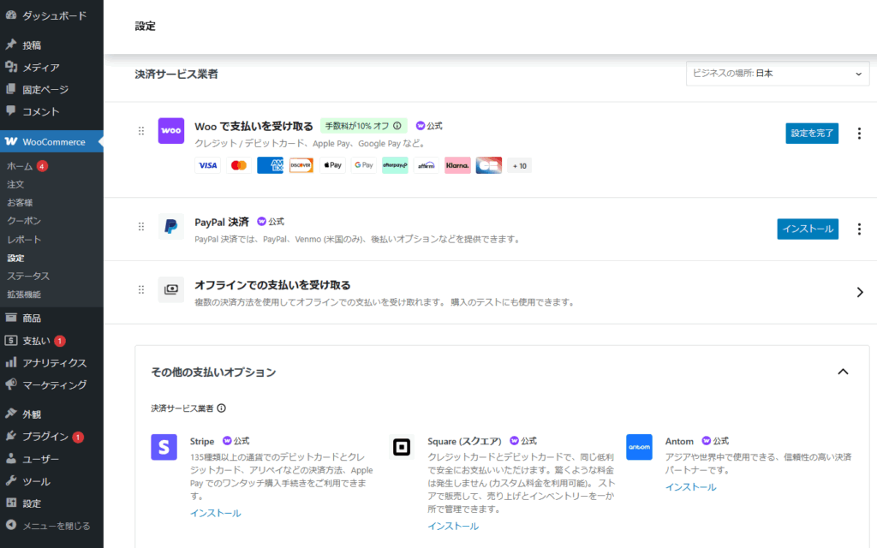Click the drag handle for PayPal 決済 row

coord(141,226)
